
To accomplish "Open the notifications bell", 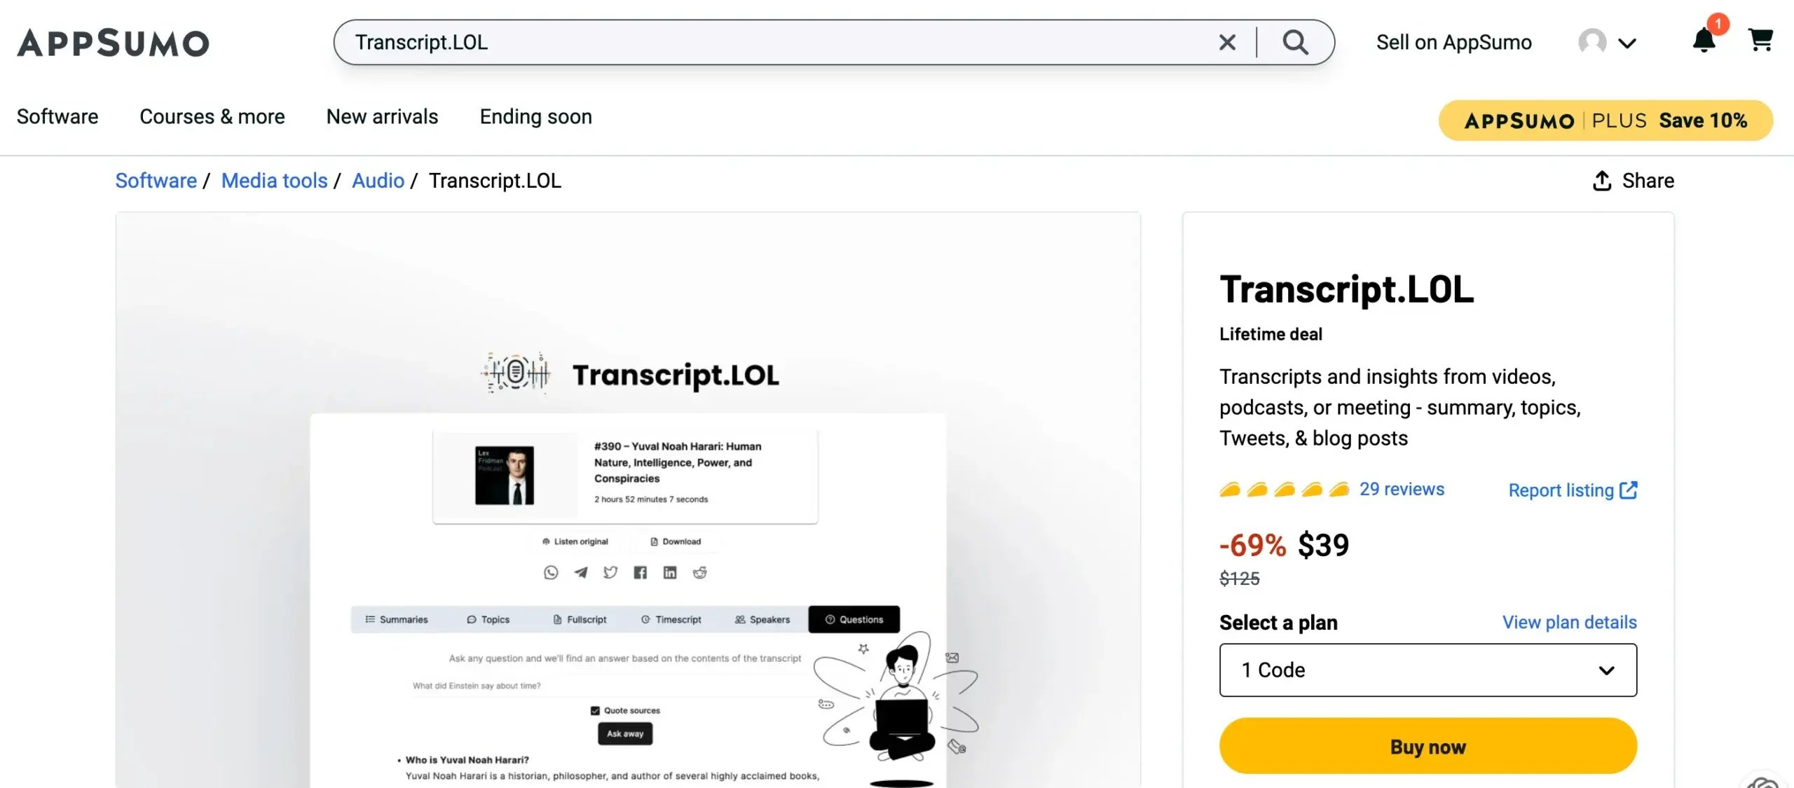I will click(x=1704, y=41).
